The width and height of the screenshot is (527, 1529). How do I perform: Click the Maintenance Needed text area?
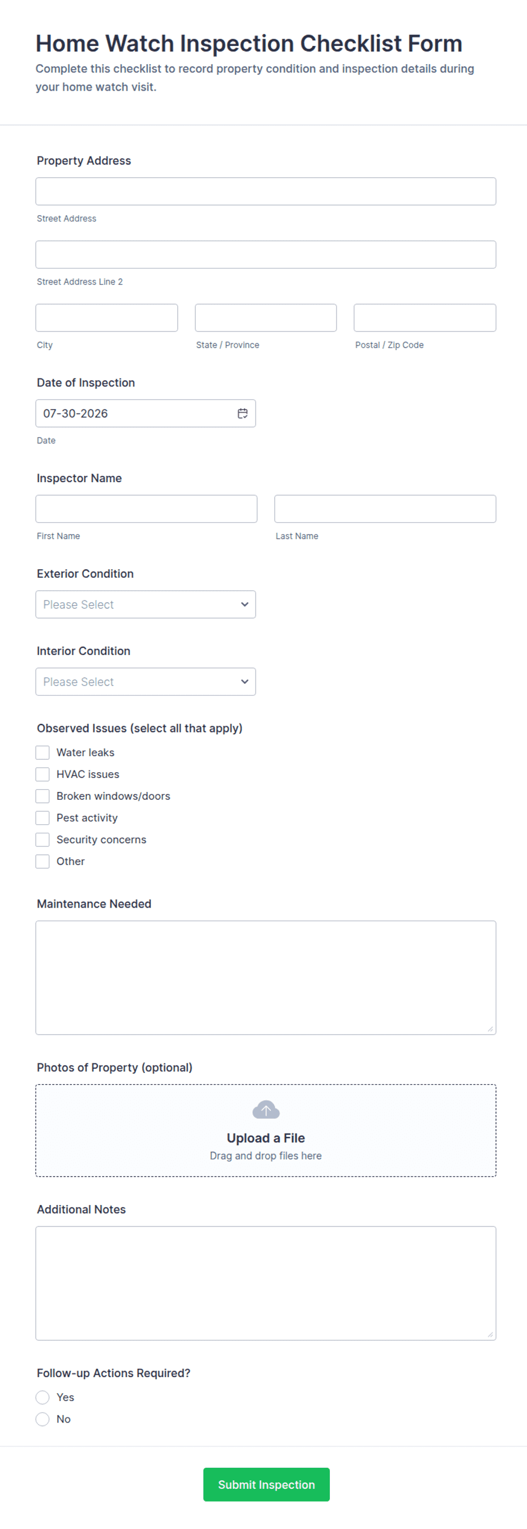(266, 978)
